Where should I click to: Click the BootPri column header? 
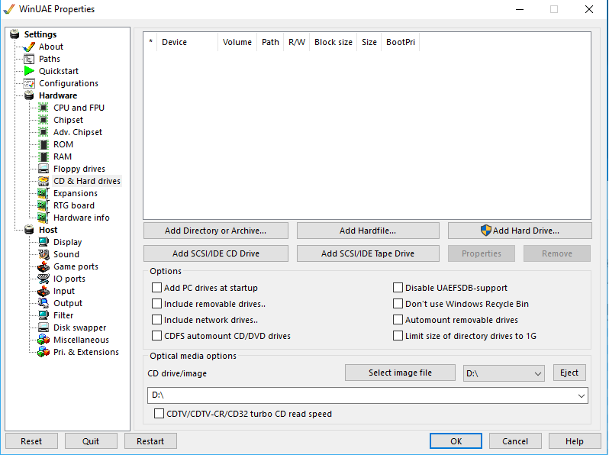coord(401,42)
